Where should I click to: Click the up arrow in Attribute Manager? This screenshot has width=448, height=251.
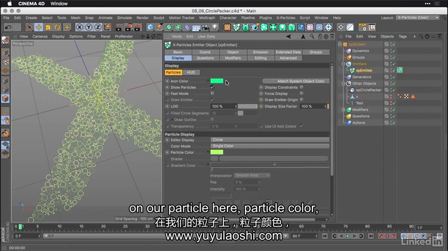click(303, 36)
